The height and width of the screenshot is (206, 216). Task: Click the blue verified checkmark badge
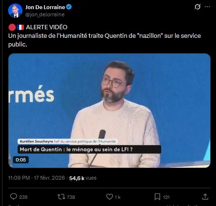pos(69,7)
